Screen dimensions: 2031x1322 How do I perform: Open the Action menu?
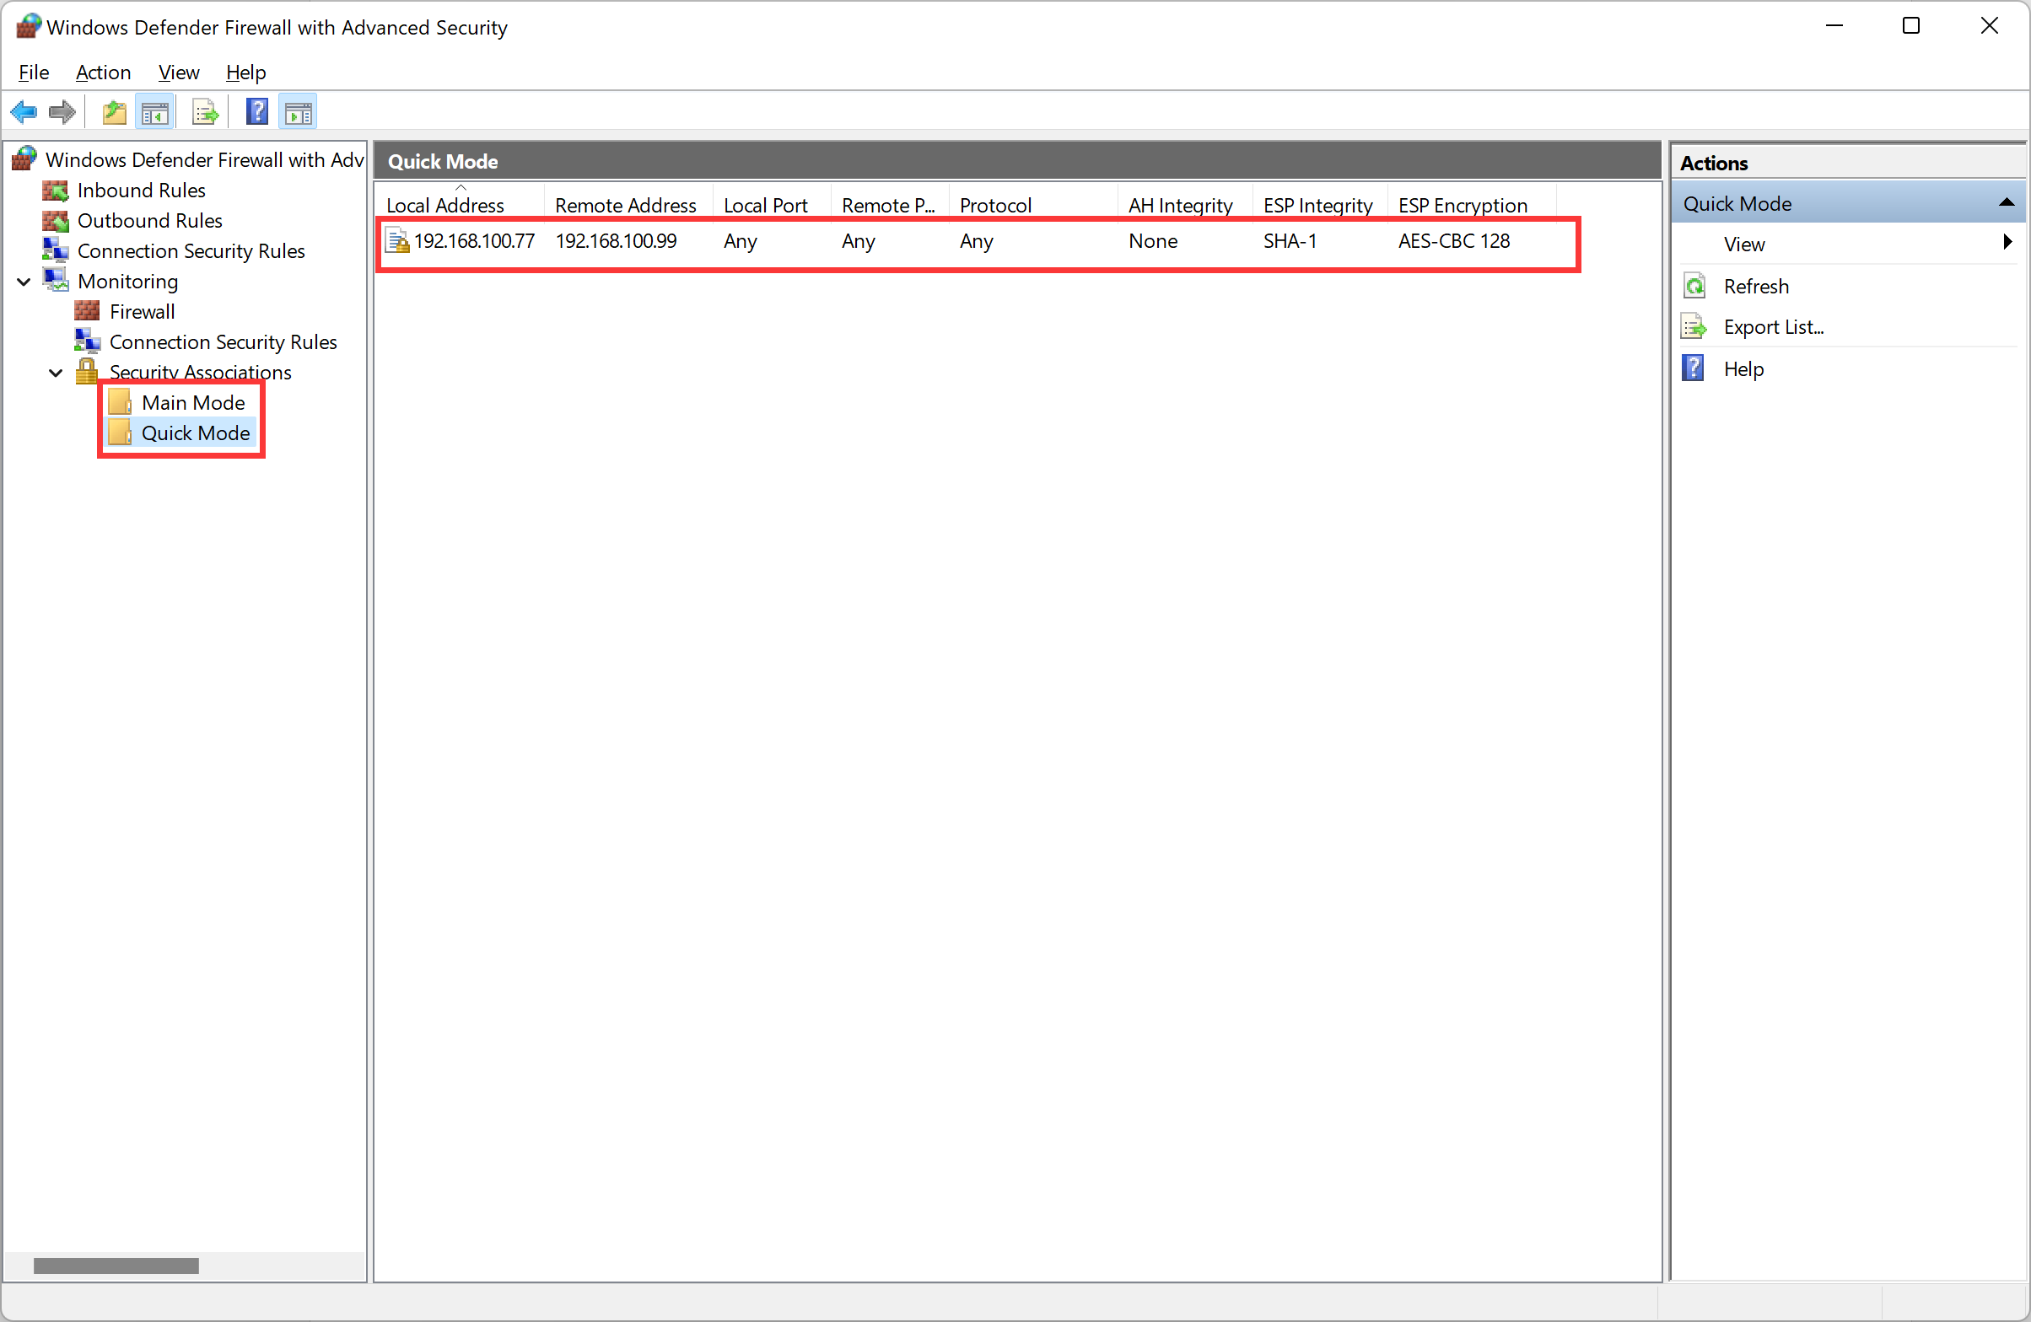[x=102, y=73]
